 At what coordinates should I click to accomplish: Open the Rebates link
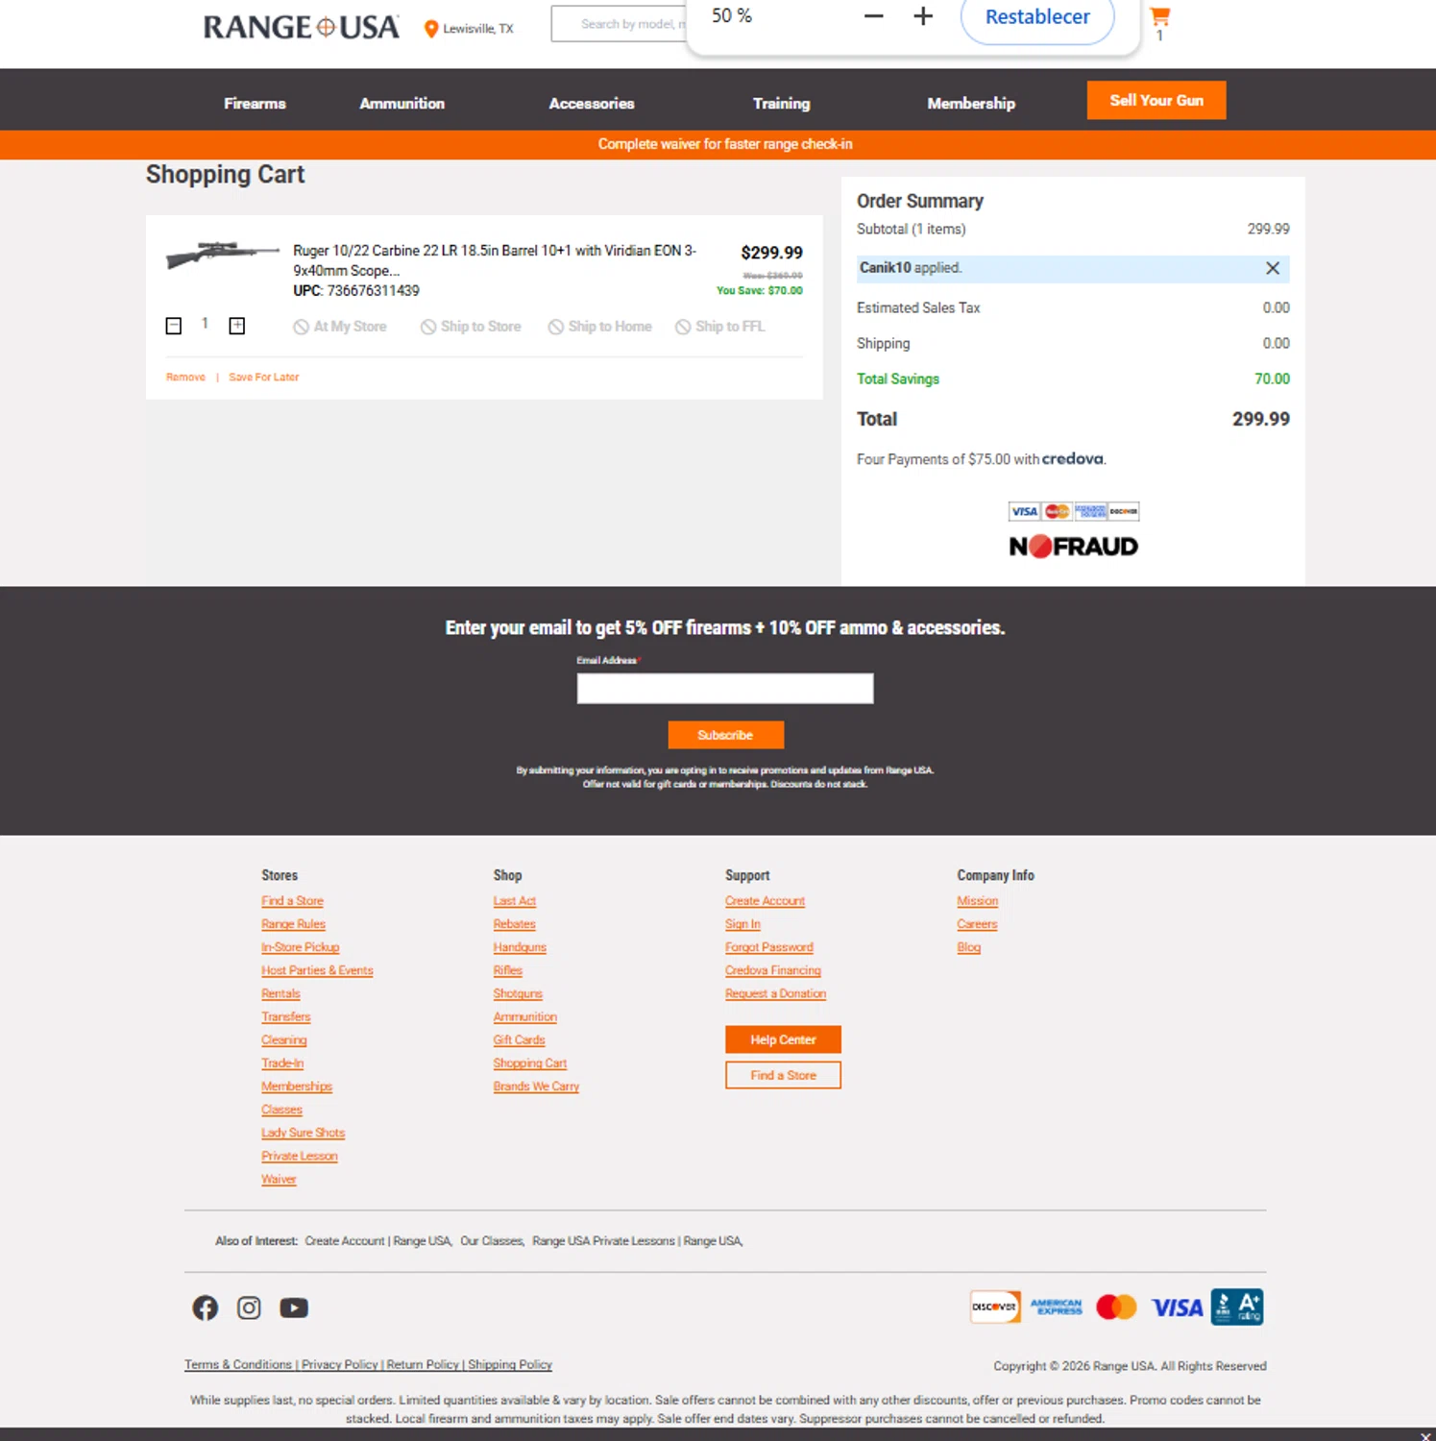(514, 924)
